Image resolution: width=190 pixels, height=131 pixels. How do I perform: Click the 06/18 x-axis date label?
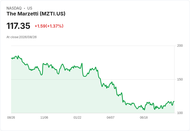144,117
